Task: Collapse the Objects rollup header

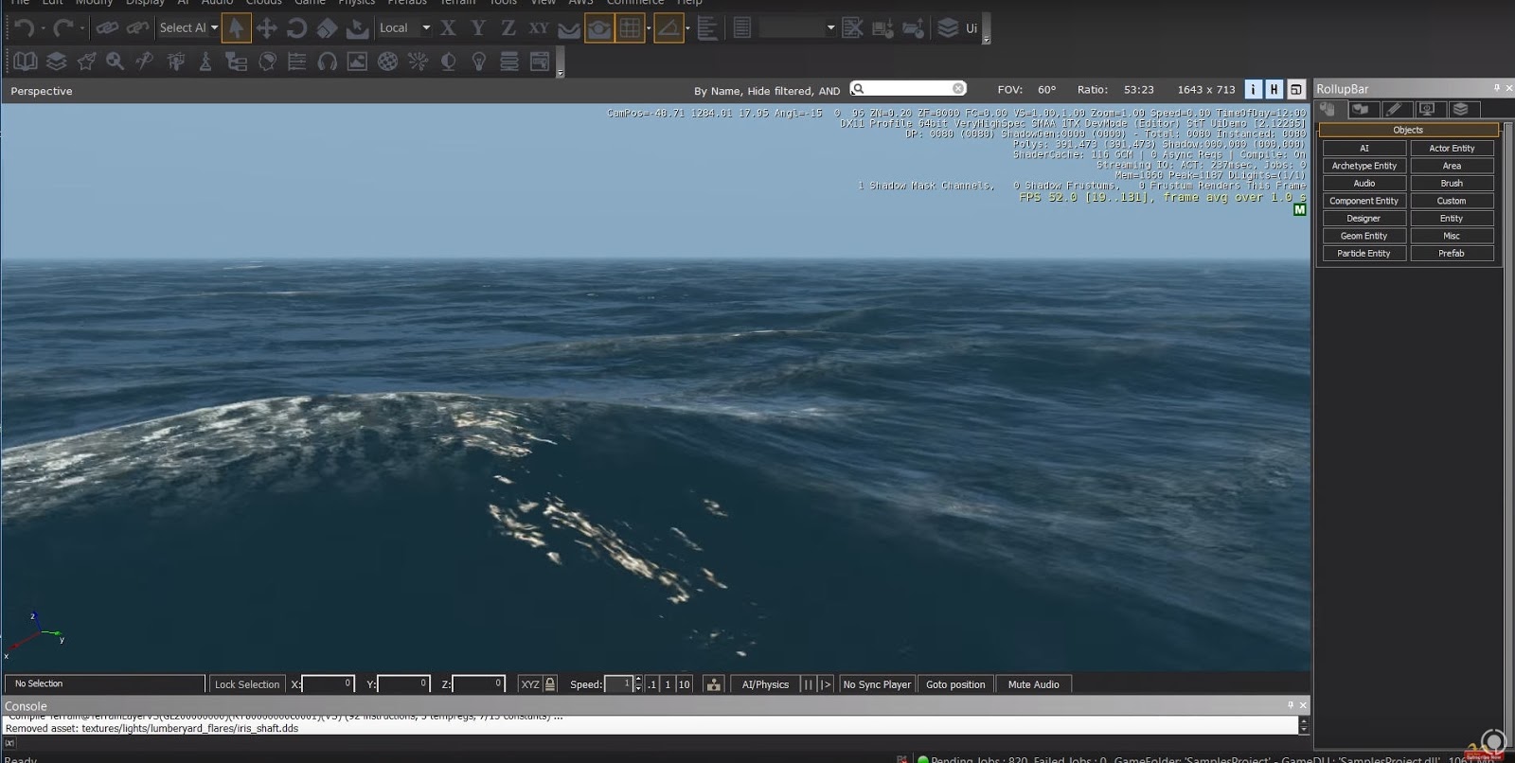Action: (1408, 130)
